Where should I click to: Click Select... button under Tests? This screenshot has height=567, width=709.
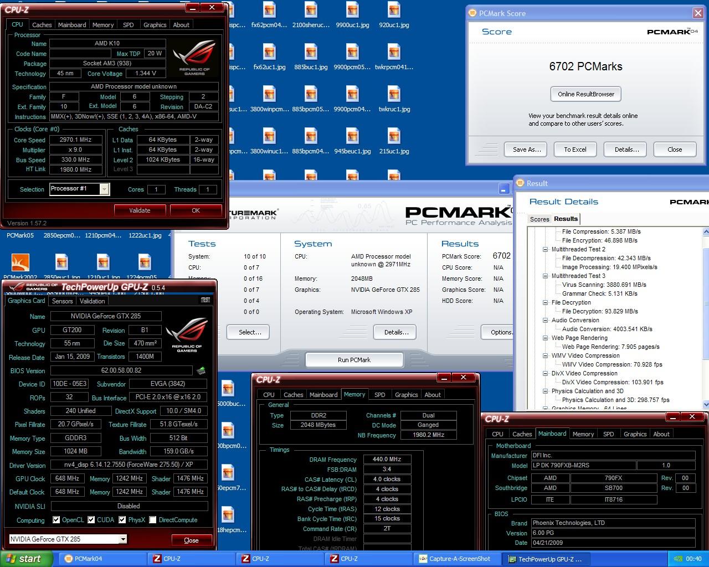click(248, 332)
